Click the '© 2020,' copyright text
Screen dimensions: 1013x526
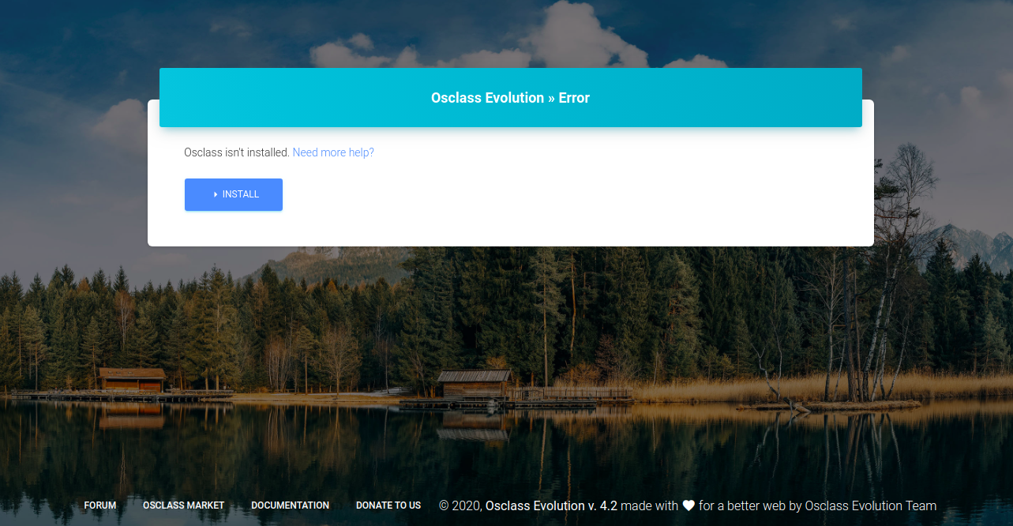tap(460, 505)
